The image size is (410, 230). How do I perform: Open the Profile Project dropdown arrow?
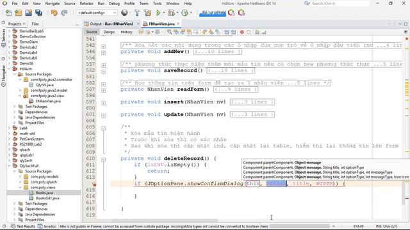click(x=191, y=13)
